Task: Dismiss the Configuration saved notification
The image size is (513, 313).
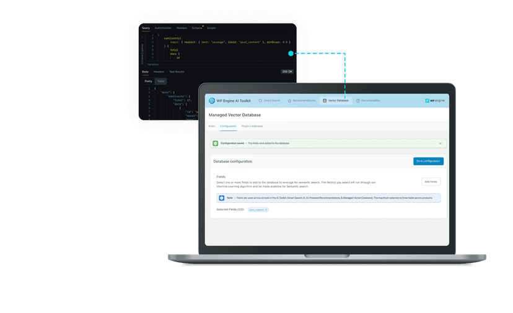Action: [x=441, y=144]
